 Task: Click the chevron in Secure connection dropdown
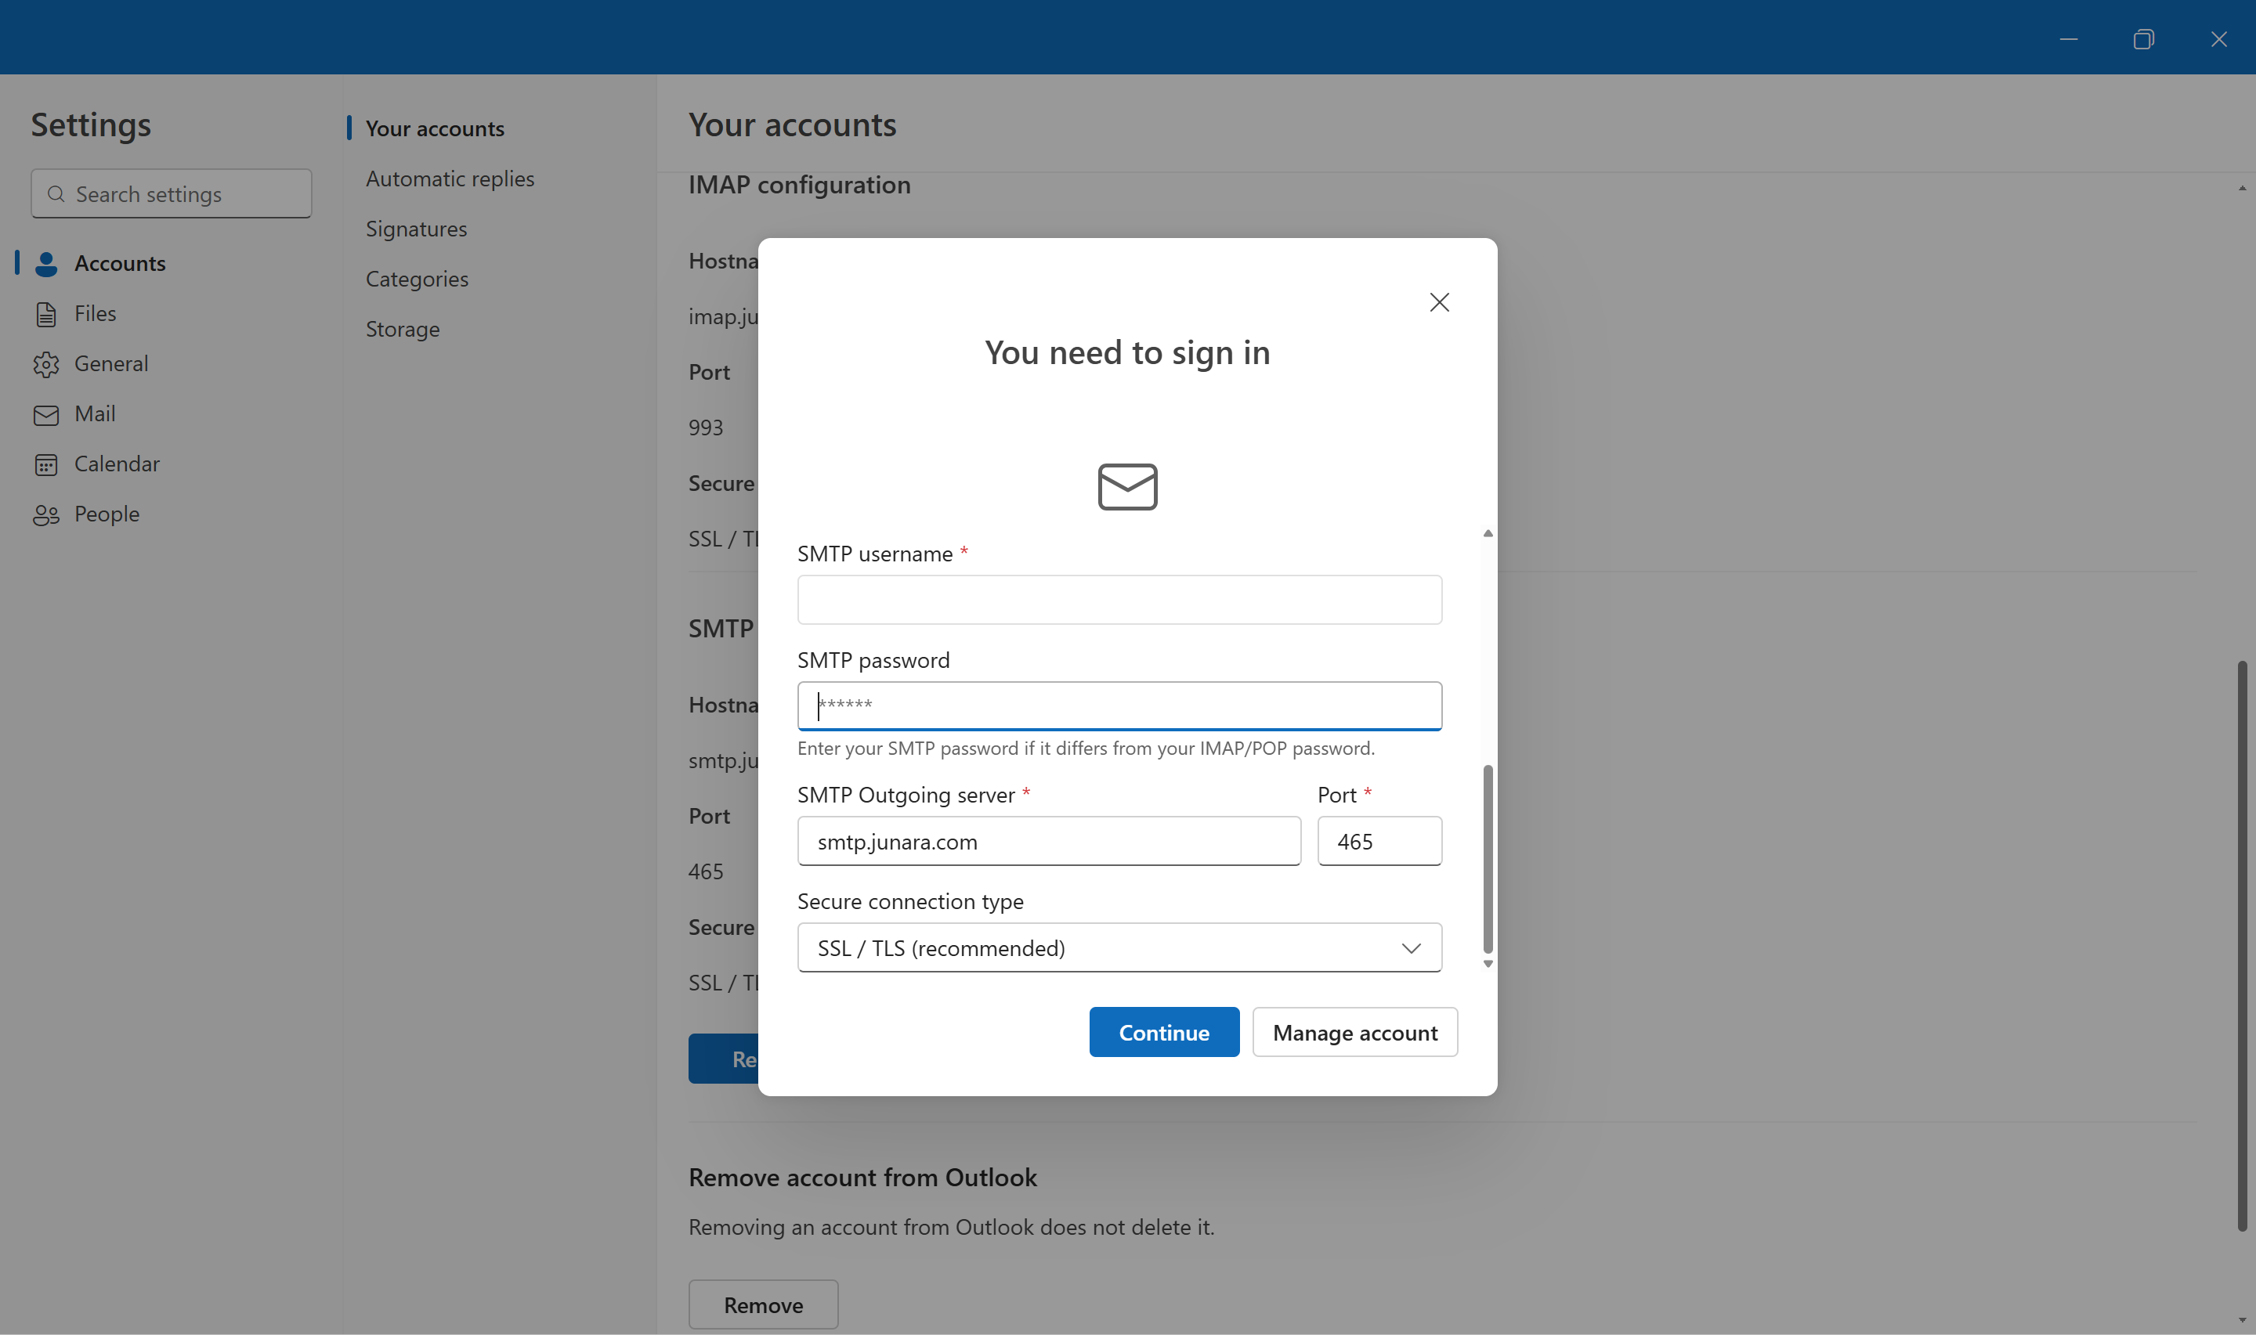pos(1410,948)
